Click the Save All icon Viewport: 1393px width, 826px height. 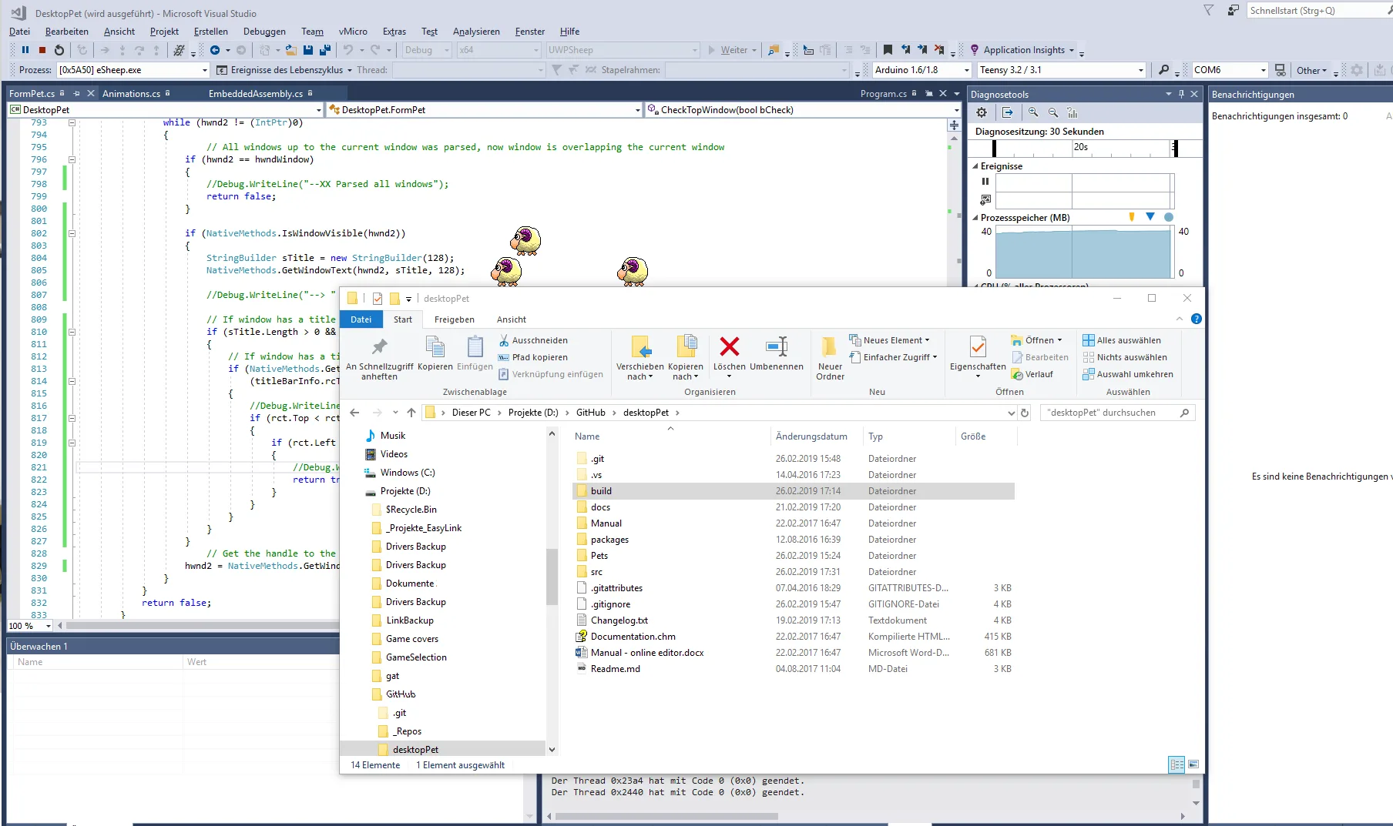(325, 50)
